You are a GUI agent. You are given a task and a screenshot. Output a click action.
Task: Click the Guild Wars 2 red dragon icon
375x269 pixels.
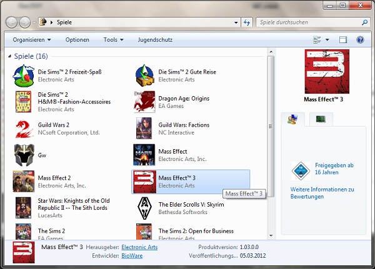[24, 129]
